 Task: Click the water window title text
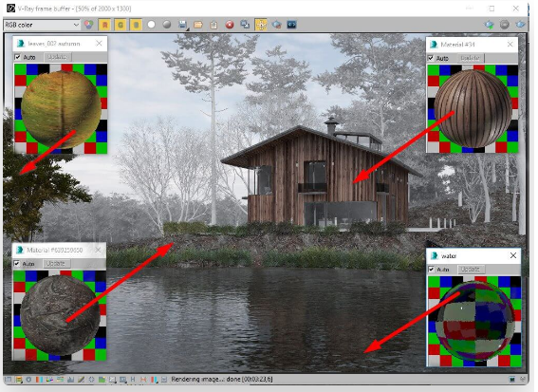coord(449,256)
